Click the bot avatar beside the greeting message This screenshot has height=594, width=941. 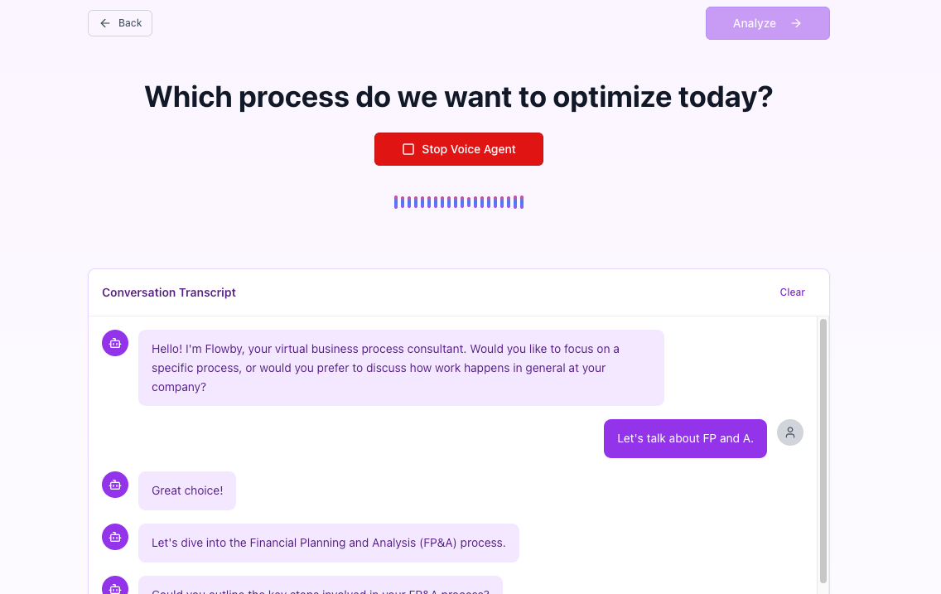115,343
